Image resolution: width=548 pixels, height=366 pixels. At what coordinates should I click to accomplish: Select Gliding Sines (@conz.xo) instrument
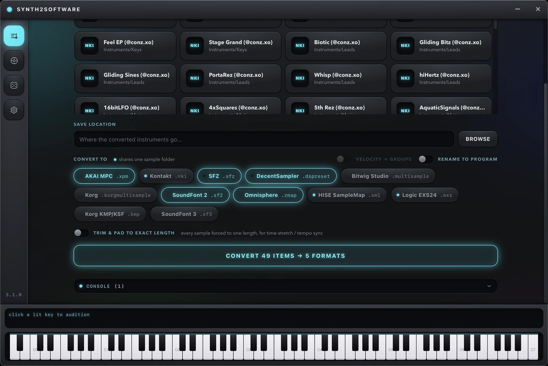(125, 78)
